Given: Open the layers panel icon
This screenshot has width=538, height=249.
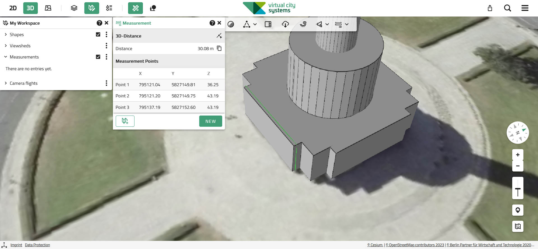Looking at the screenshot, I should click(74, 8).
